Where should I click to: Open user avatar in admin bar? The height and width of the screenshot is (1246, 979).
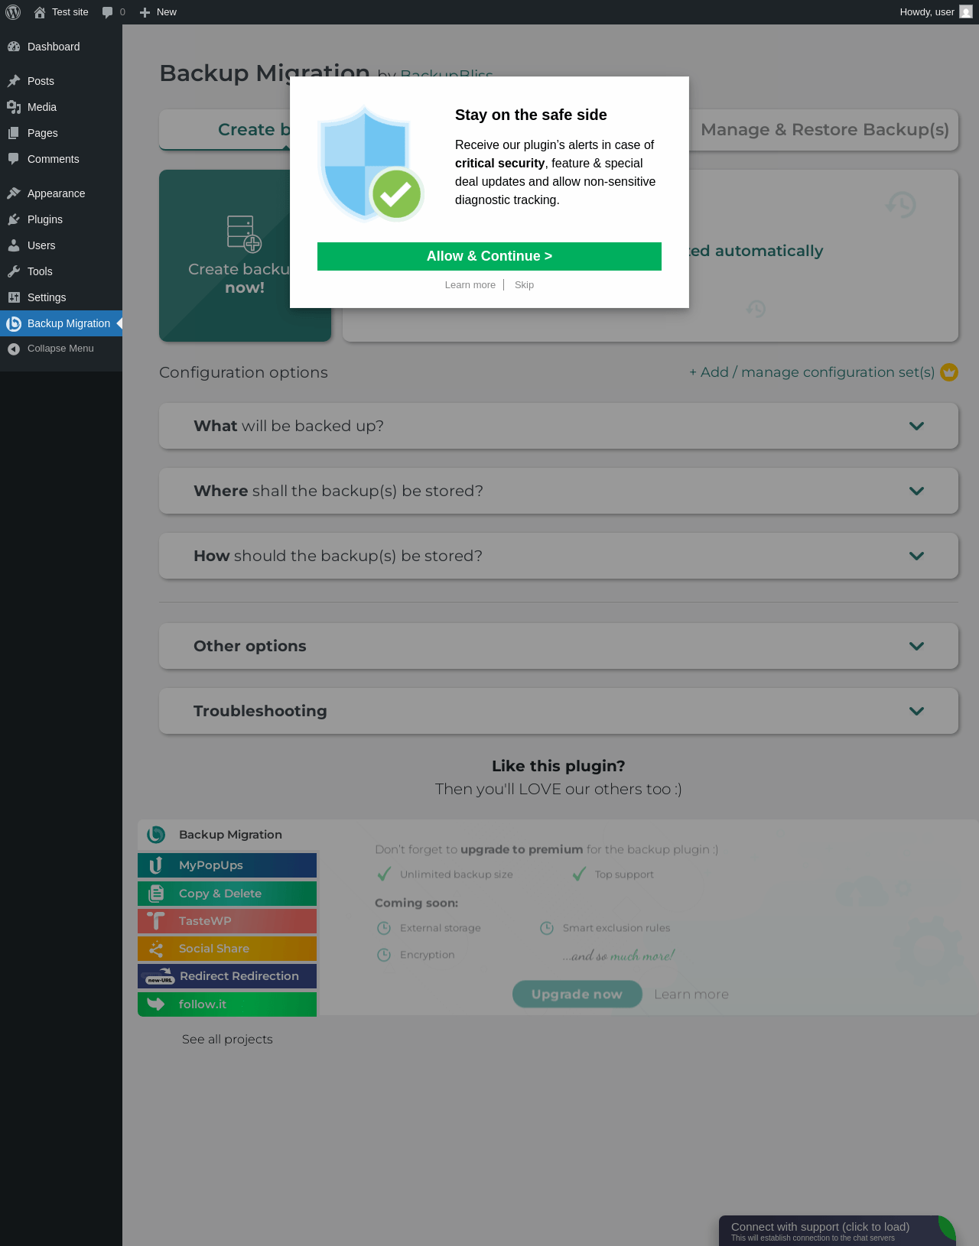[966, 12]
